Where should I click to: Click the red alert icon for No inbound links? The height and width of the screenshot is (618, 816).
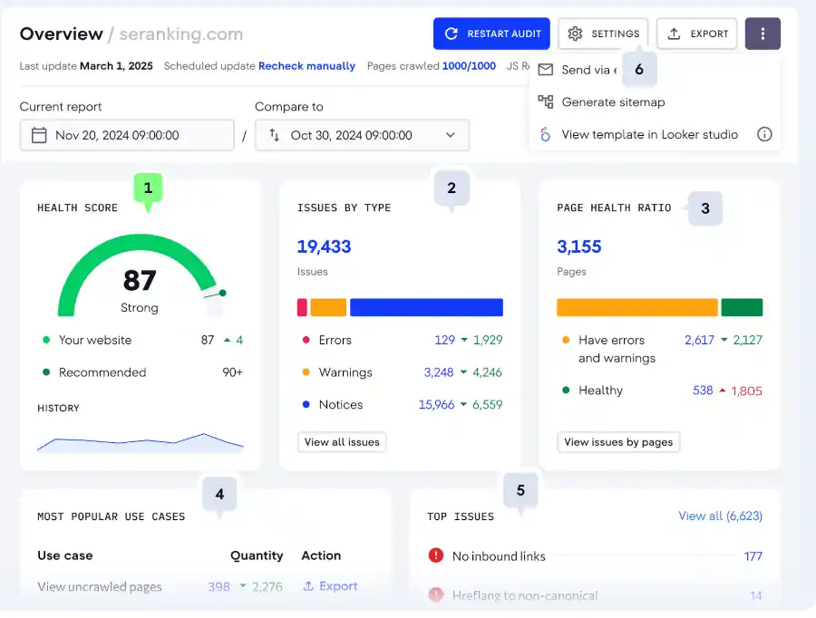point(435,556)
